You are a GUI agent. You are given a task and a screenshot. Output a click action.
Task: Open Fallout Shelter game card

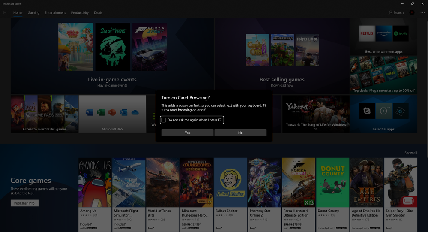click(230, 195)
